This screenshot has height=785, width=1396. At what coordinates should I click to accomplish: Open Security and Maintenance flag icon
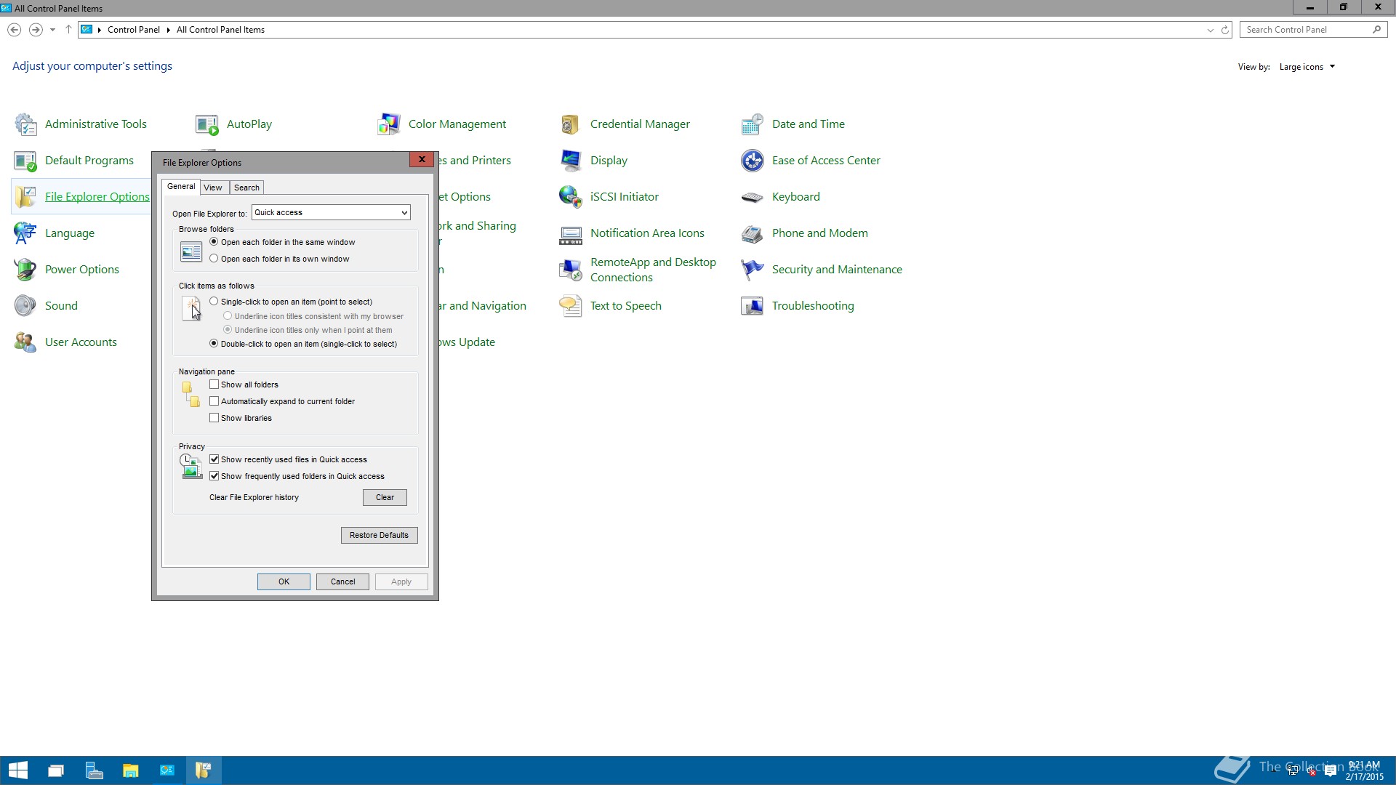(753, 270)
